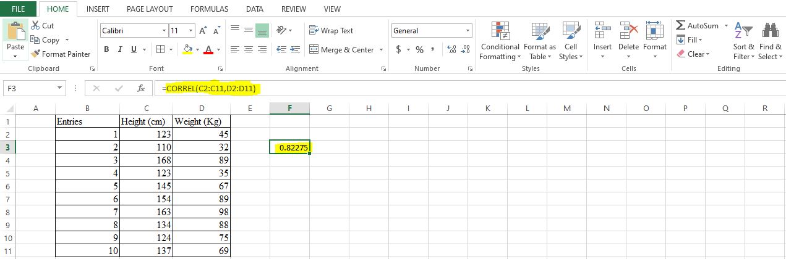786x259 pixels.
Task: Click Clear eraser button
Action: pyautogui.click(x=693, y=54)
